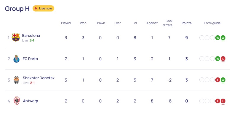
Task: Click FC Porto's green W form badge
Action: click(218, 59)
